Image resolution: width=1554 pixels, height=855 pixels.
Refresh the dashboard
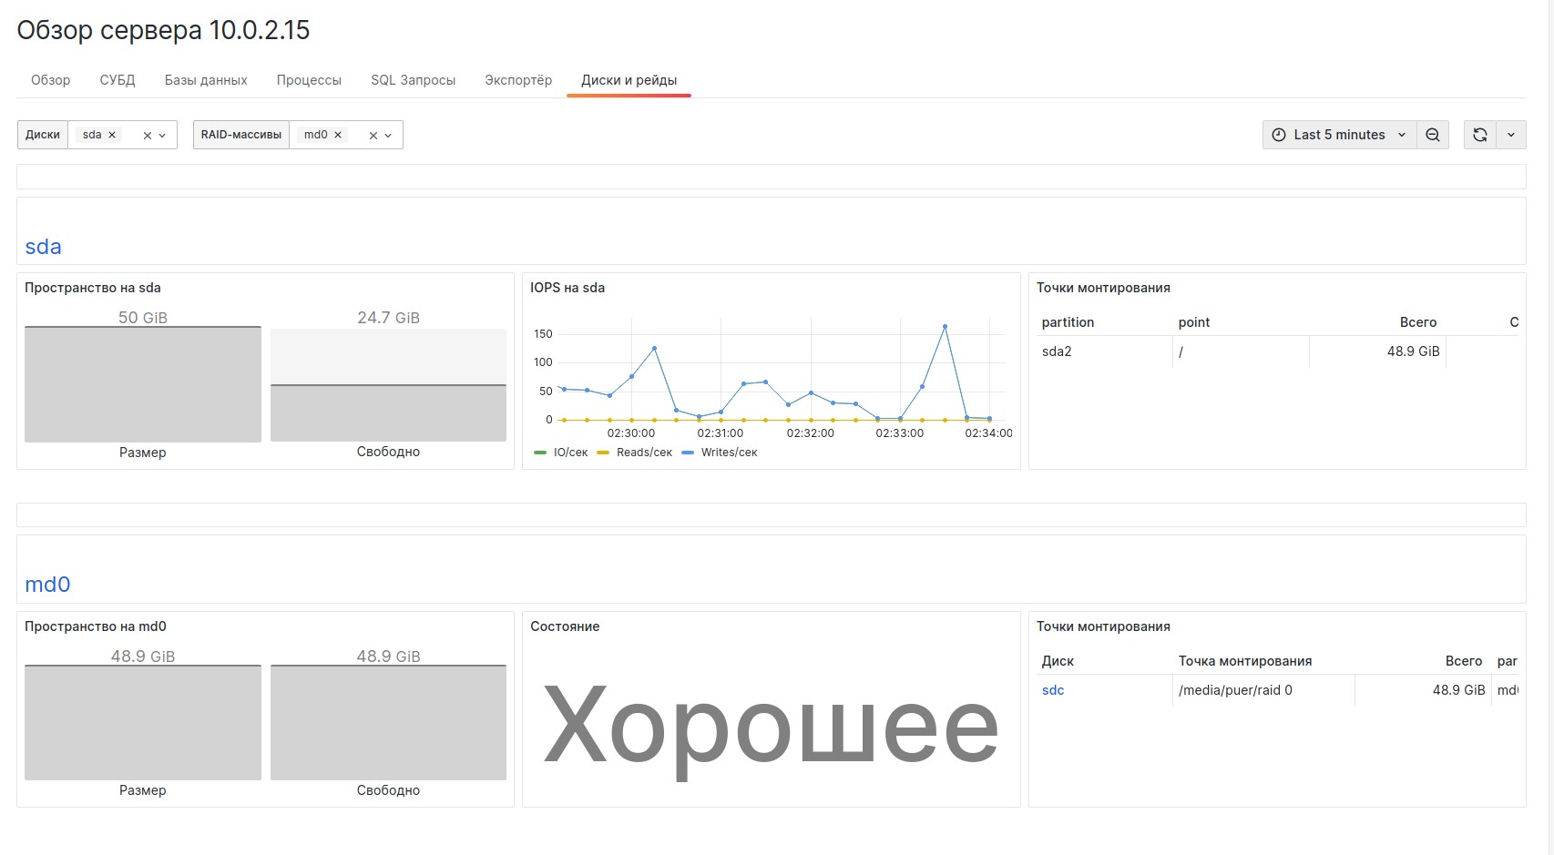click(x=1480, y=135)
